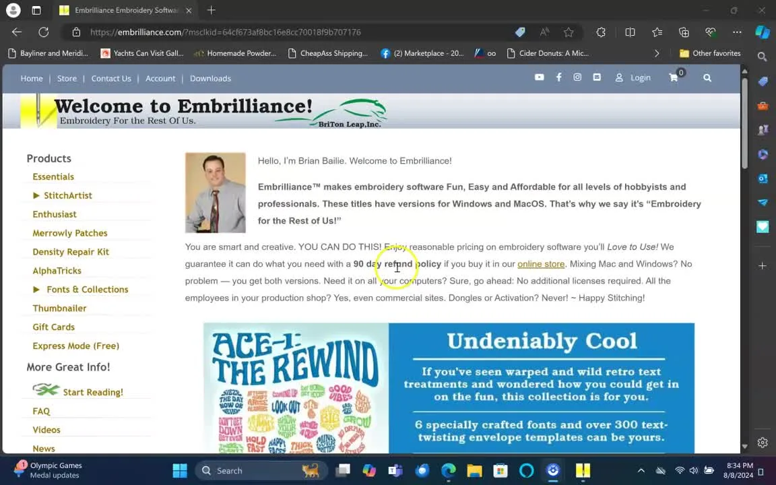Screen dimensions: 776x485
Task: Click sidebar search magnifier icon
Action: (762, 57)
